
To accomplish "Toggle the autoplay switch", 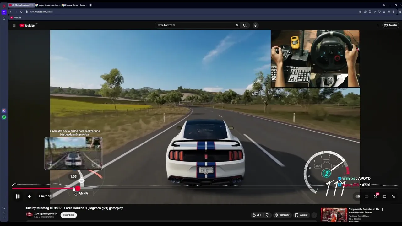I will point(358,196).
